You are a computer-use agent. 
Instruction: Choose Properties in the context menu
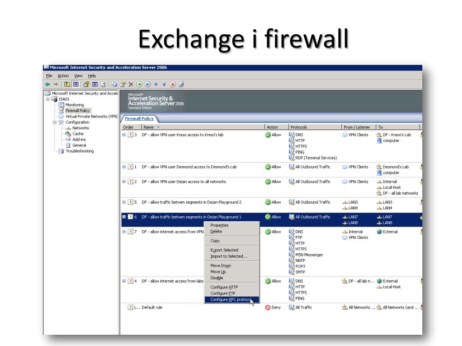(x=231, y=225)
